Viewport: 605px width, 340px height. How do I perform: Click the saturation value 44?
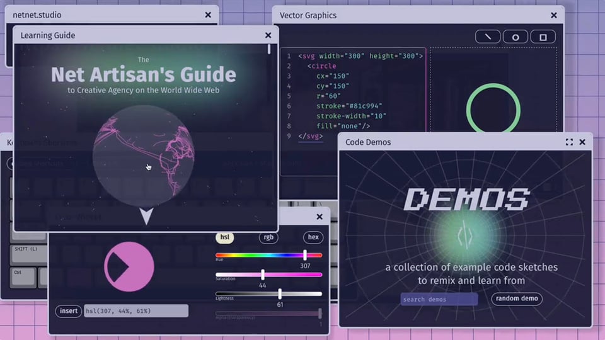(262, 286)
